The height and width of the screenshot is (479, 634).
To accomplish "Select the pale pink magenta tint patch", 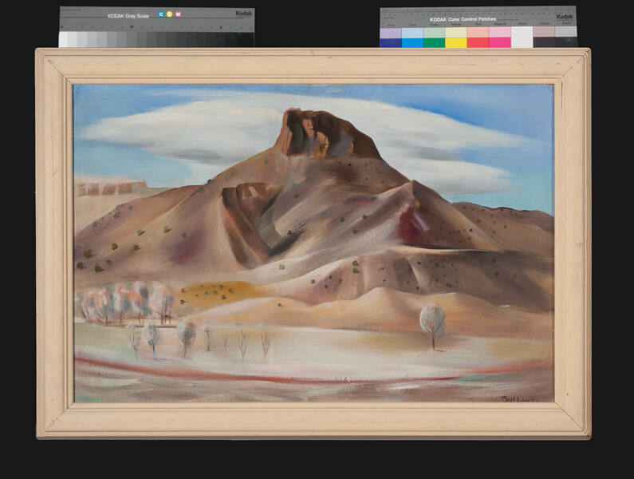I will click(x=500, y=33).
